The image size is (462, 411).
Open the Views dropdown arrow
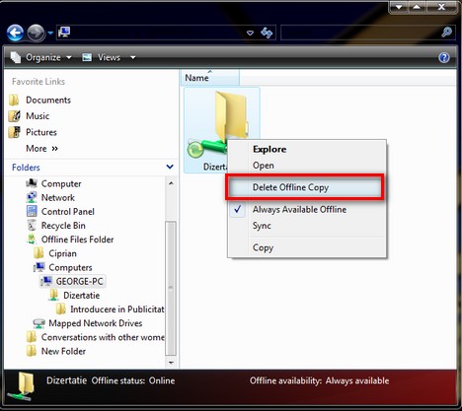click(x=132, y=57)
